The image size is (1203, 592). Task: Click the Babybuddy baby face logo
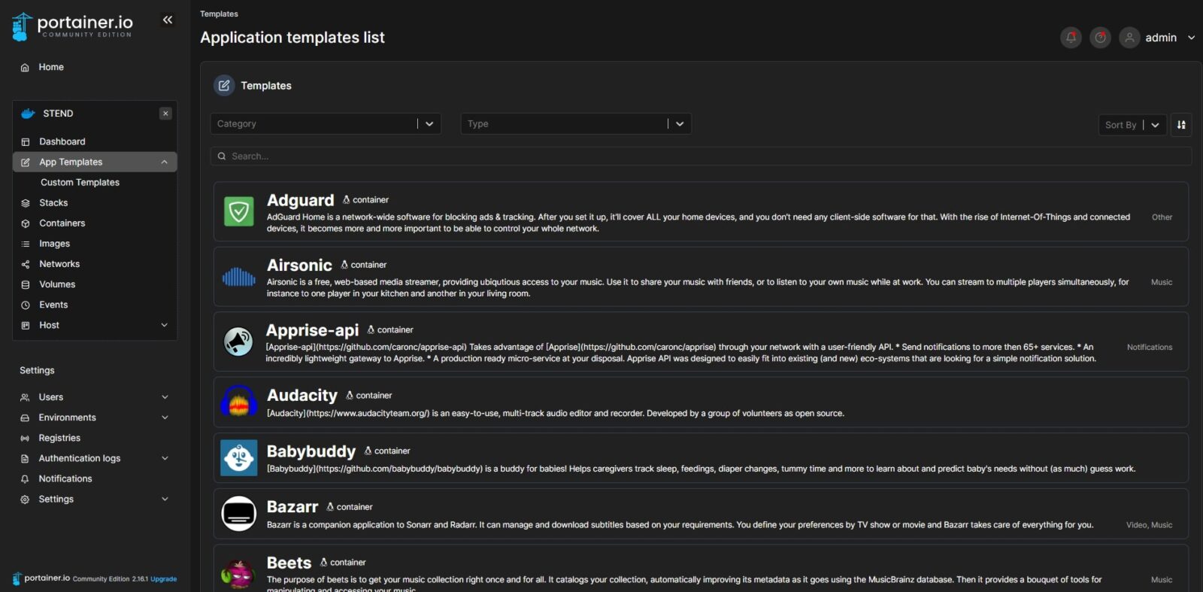click(239, 457)
